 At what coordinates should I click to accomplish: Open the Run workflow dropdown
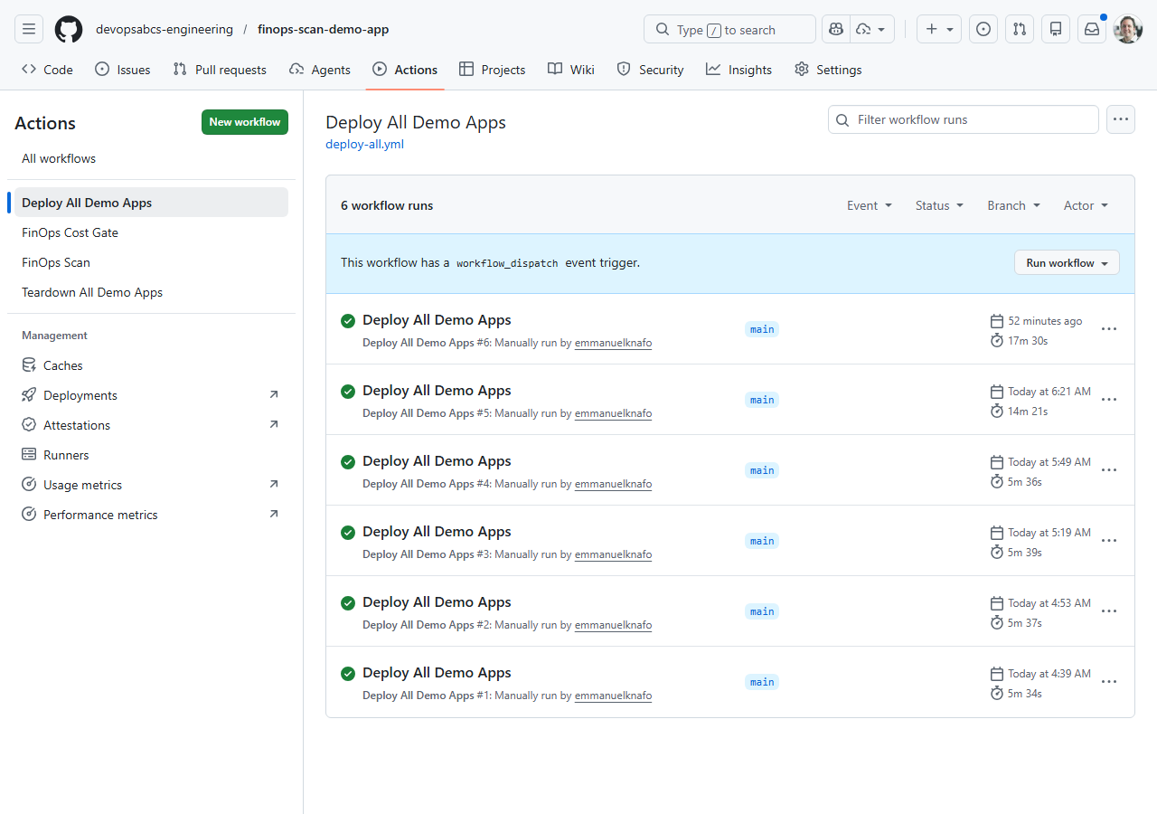click(1067, 262)
